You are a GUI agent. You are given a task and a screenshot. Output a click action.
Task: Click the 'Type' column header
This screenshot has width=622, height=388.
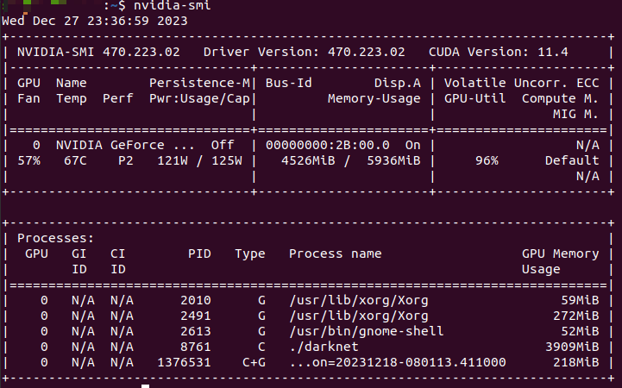(250, 253)
